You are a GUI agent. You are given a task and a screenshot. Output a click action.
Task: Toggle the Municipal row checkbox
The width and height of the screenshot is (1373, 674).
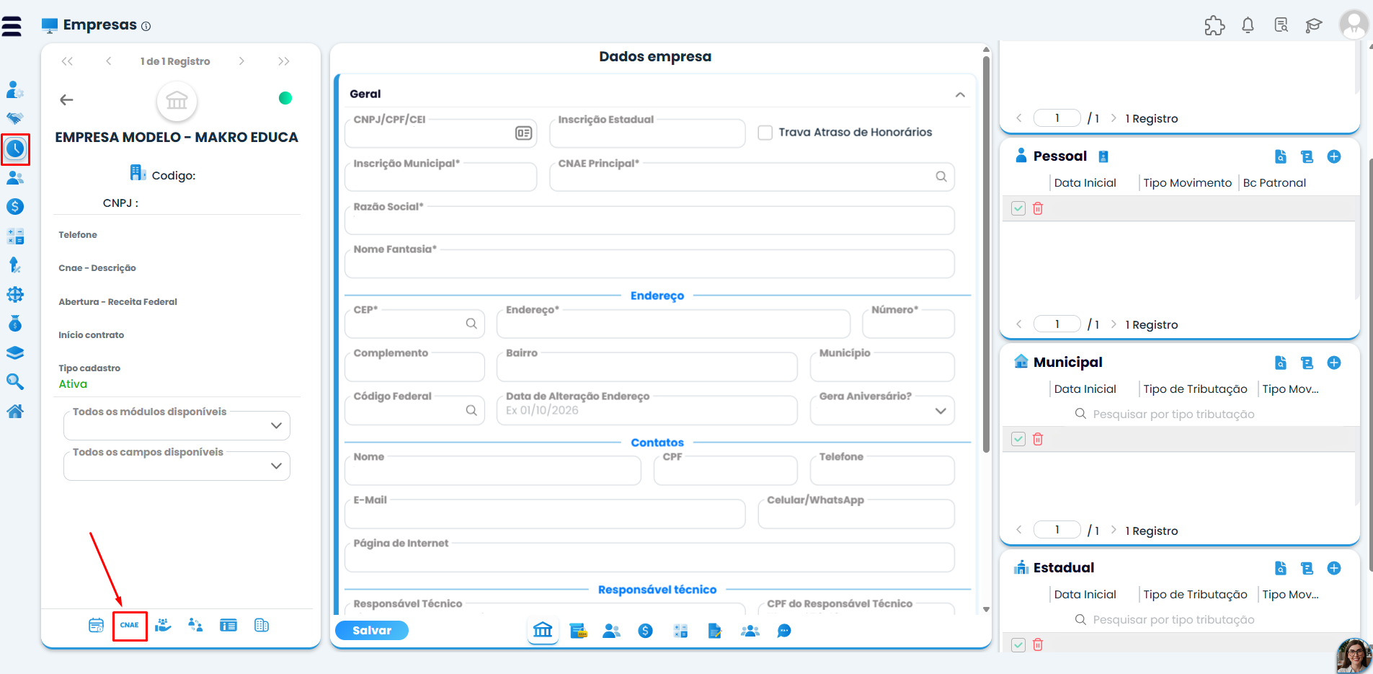point(1018,439)
